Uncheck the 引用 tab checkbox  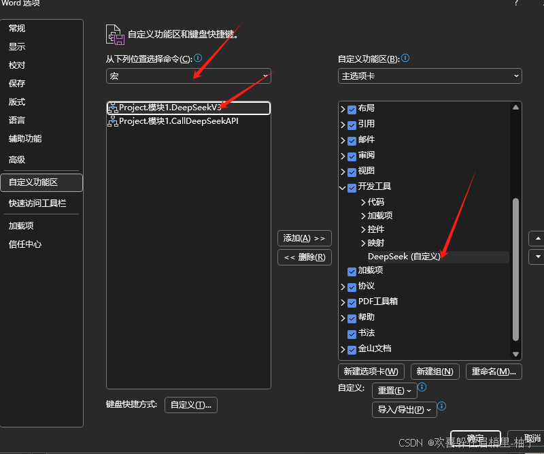tap(352, 125)
